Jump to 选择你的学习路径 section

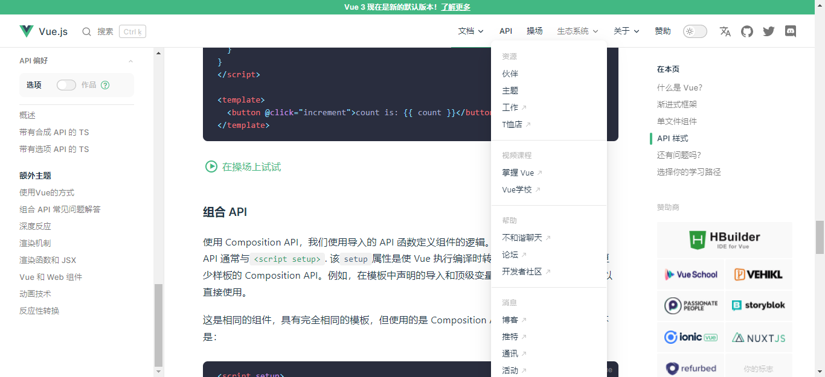coord(689,172)
